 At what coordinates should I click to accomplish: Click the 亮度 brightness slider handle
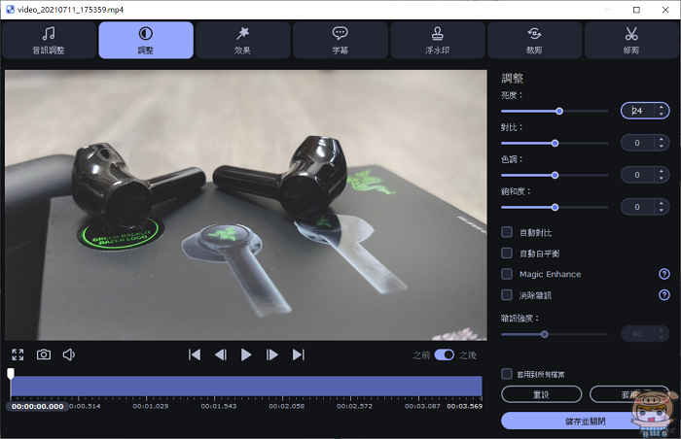(x=559, y=111)
